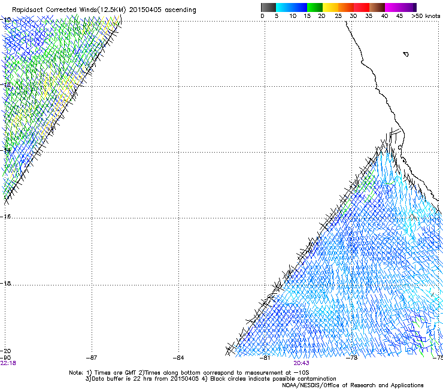This screenshot has width=443, height=389.
Task: Click the '-87' longitude axis label
Action: [x=92, y=358]
